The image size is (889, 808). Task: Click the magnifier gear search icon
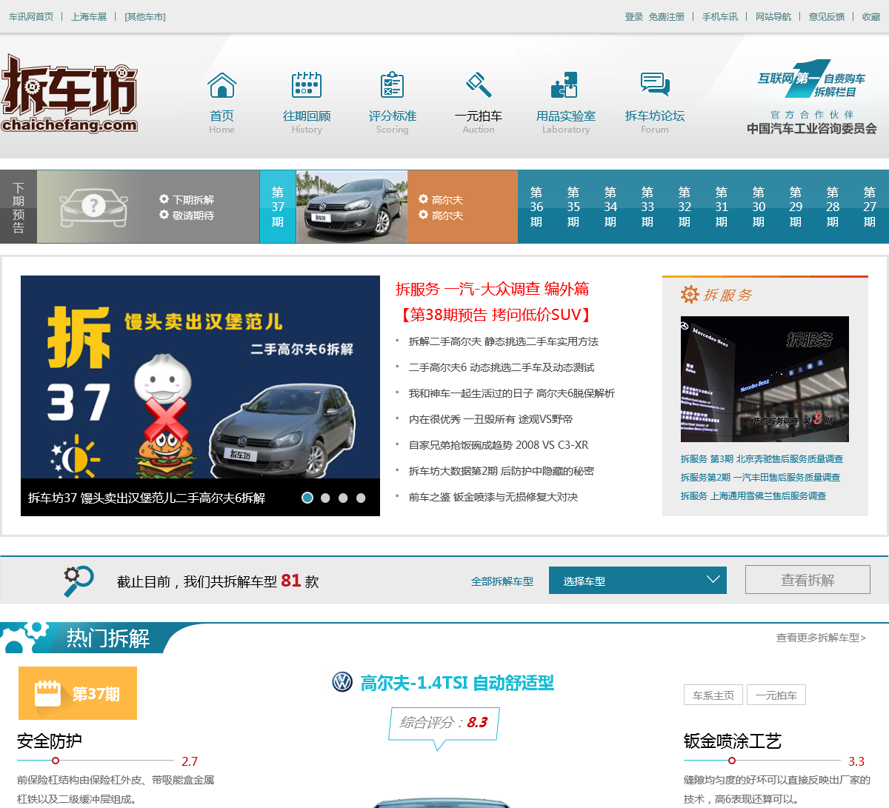[x=78, y=581]
